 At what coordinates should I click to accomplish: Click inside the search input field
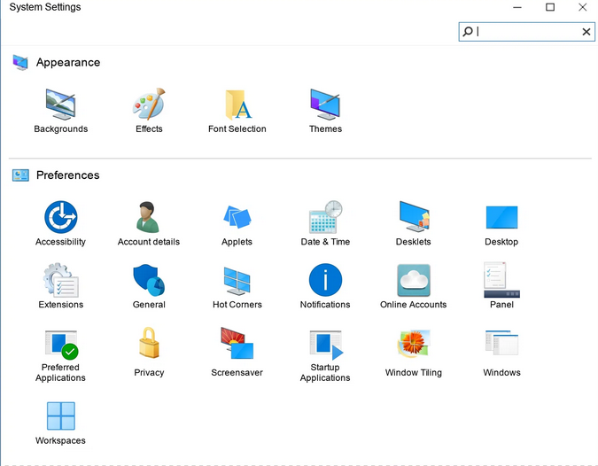tap(526, 32)
